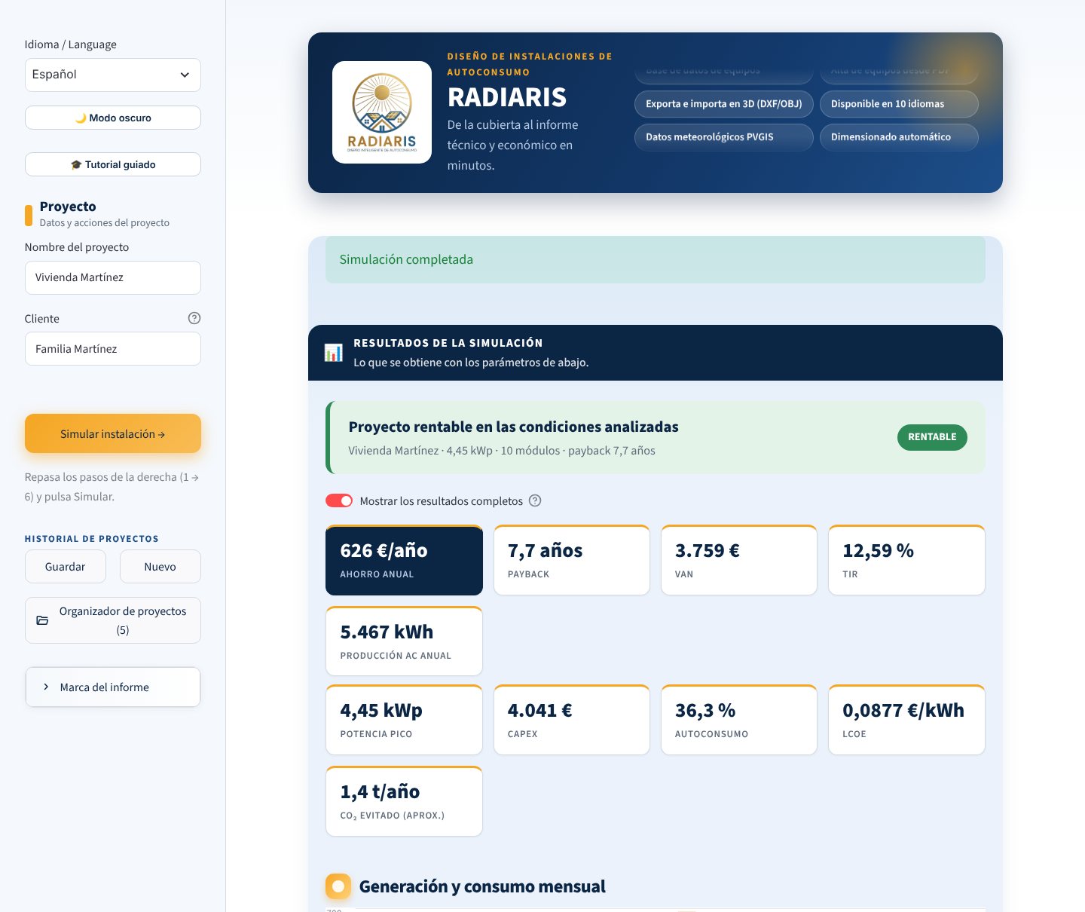The height and width of the screenshot is (912, 1085).
Task: Start the Tutorial guiado
Action: tap(113, 164)
